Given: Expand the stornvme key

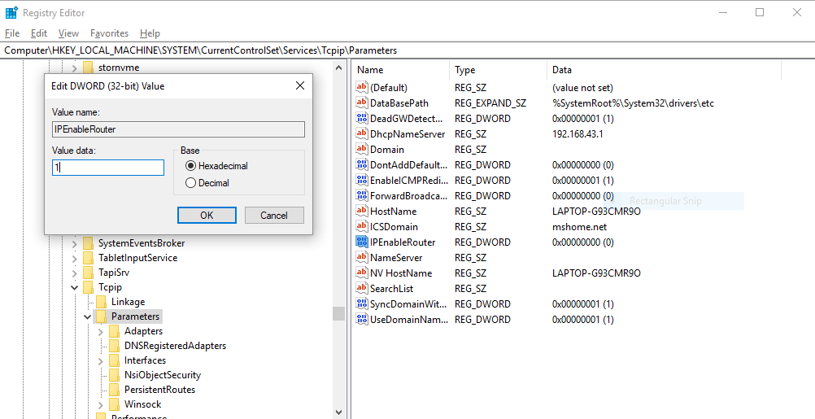Looking at the screenshot, I should coord(74,67).
